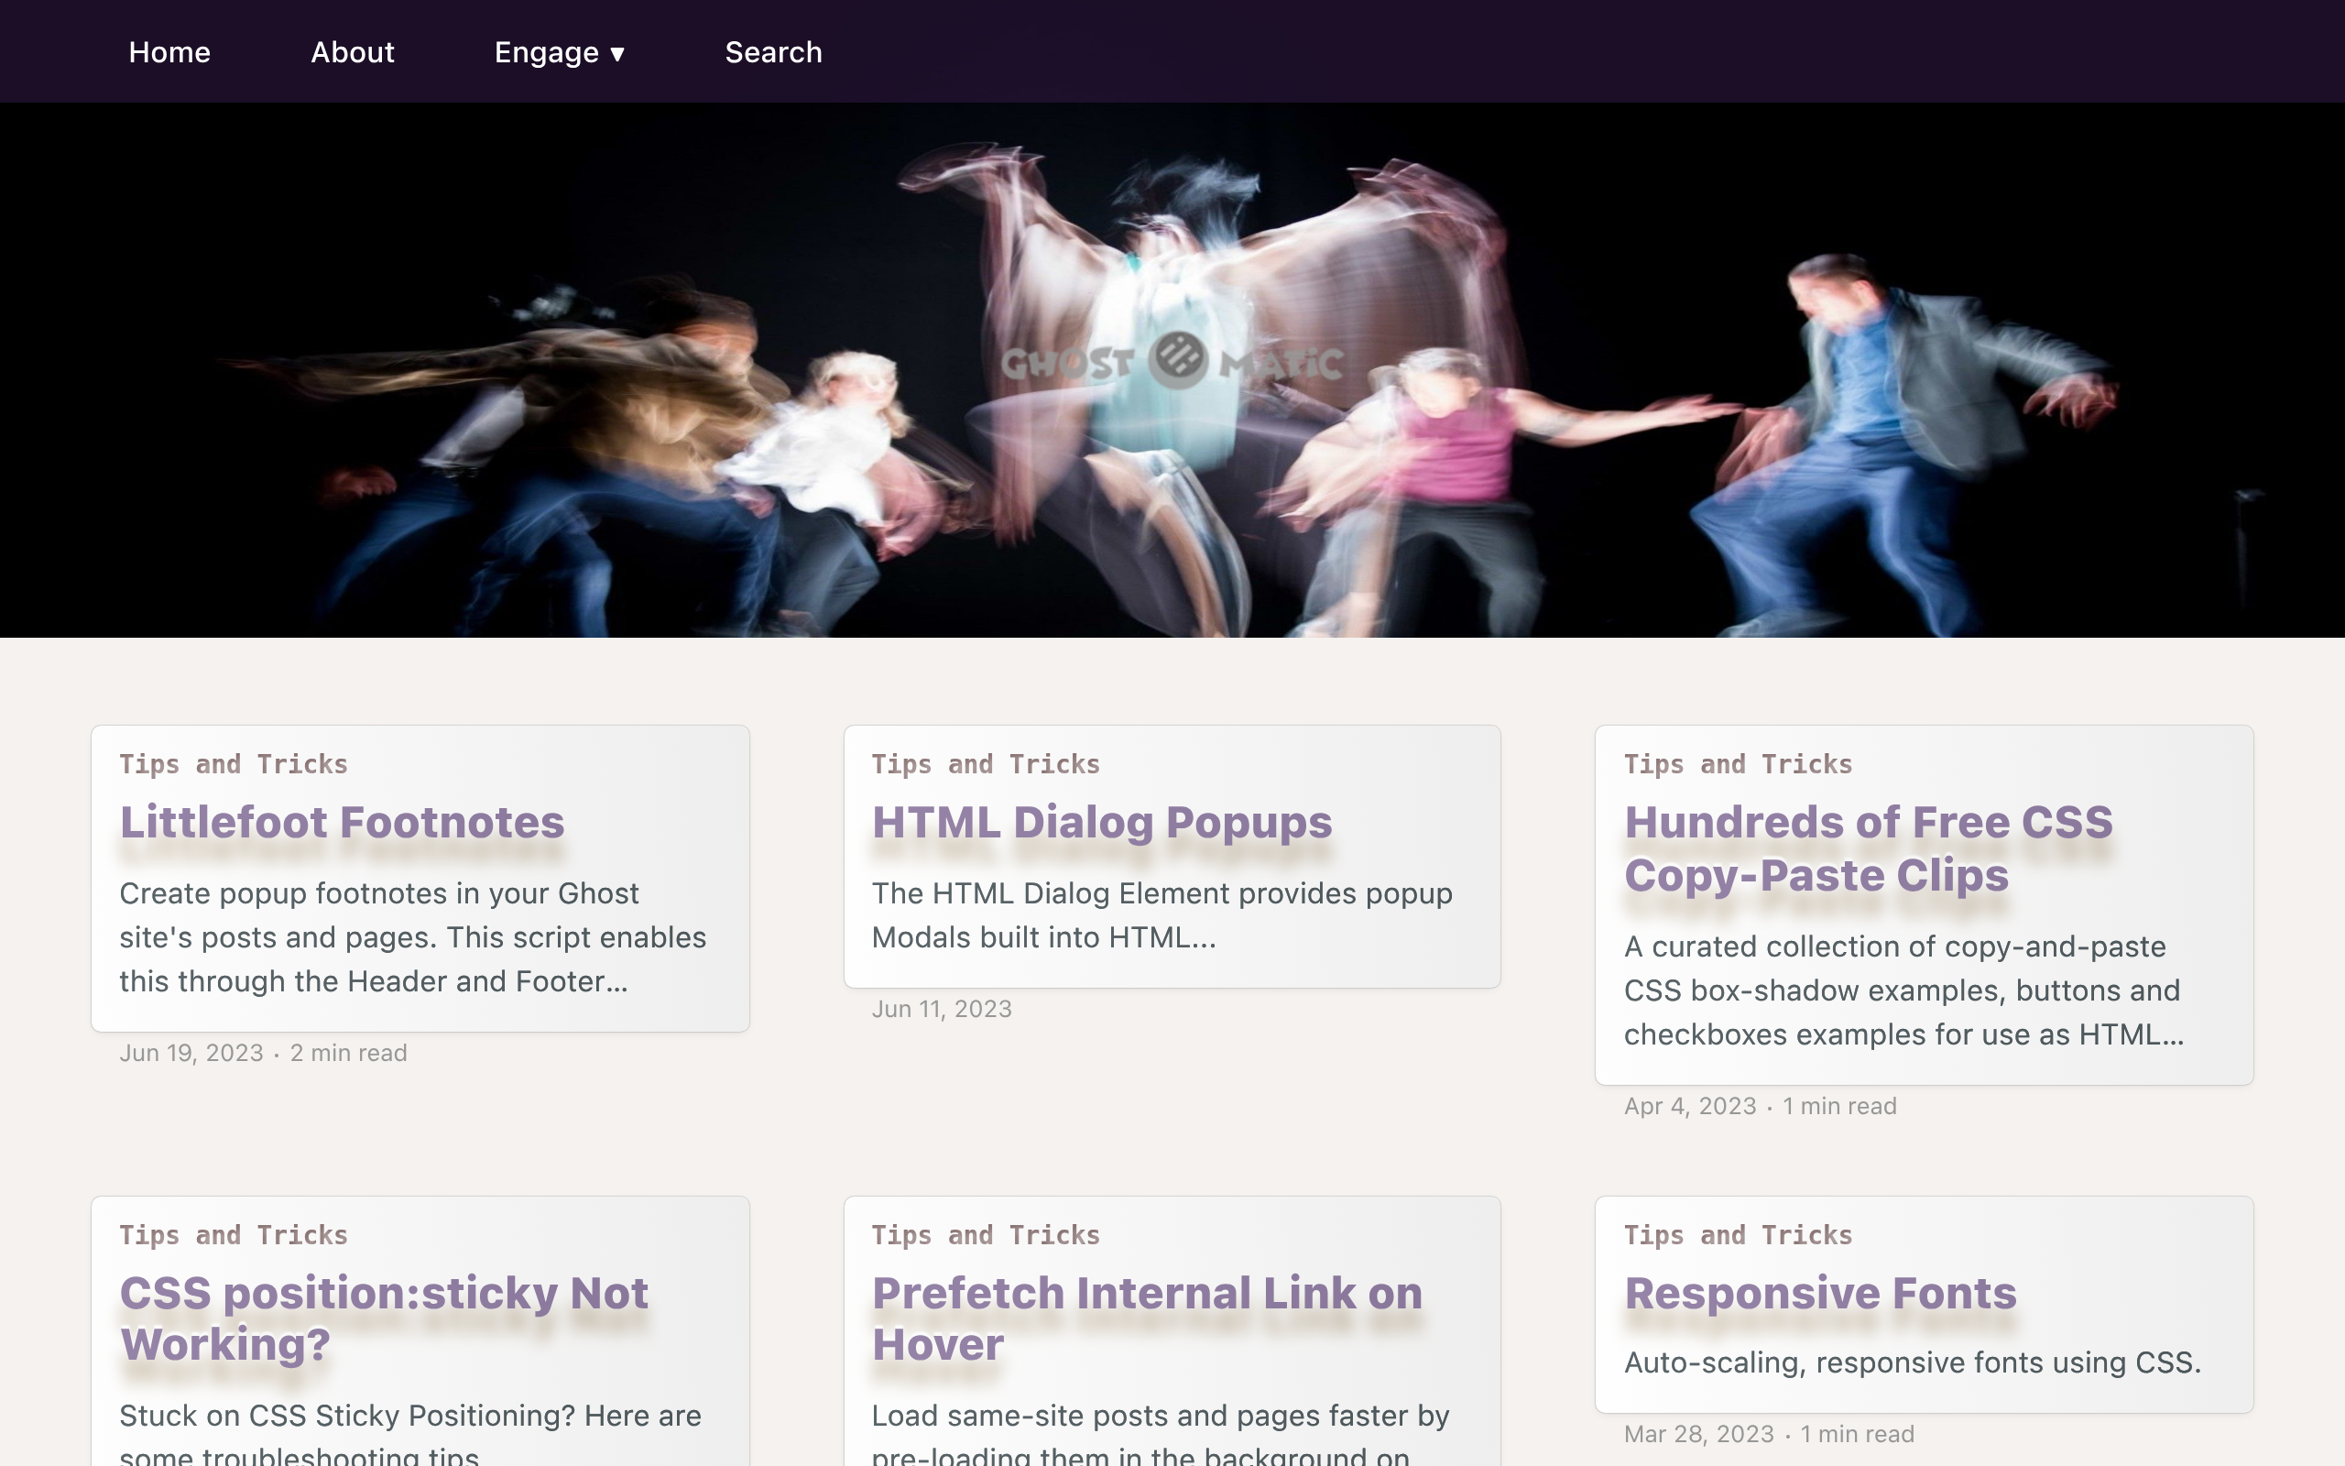Read the HTML Dialog Popups article
The image size is (2345, 1466).
click(1102, 821)
